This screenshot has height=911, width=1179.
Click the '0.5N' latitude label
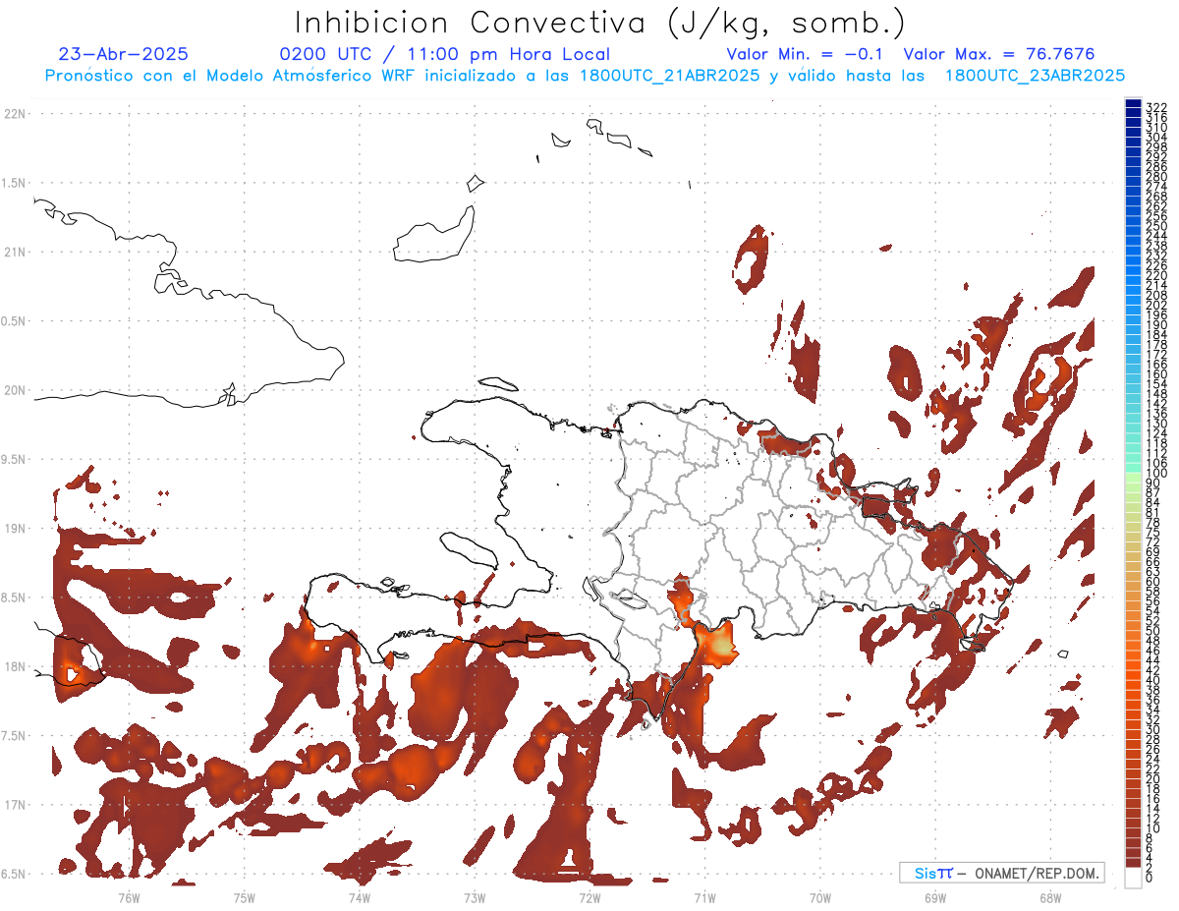(x=15, y=321)
